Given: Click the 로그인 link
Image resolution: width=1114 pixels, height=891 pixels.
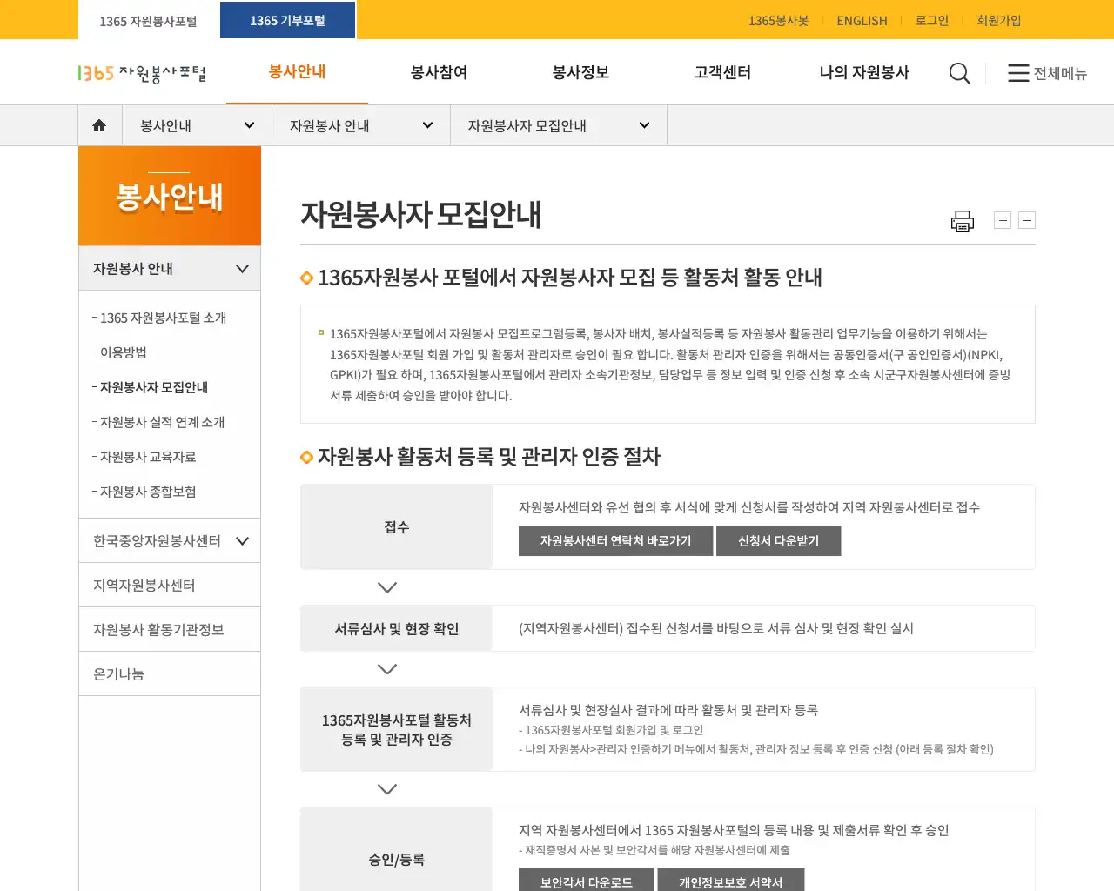Looking at the screenshot, I should click(x=931, y=21).
